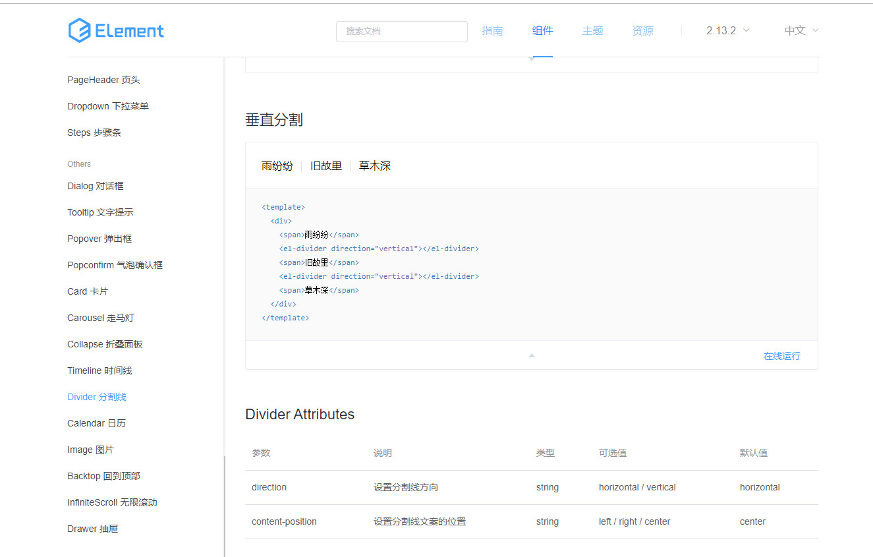Open the 资源 nav tab

coord(643,30)
